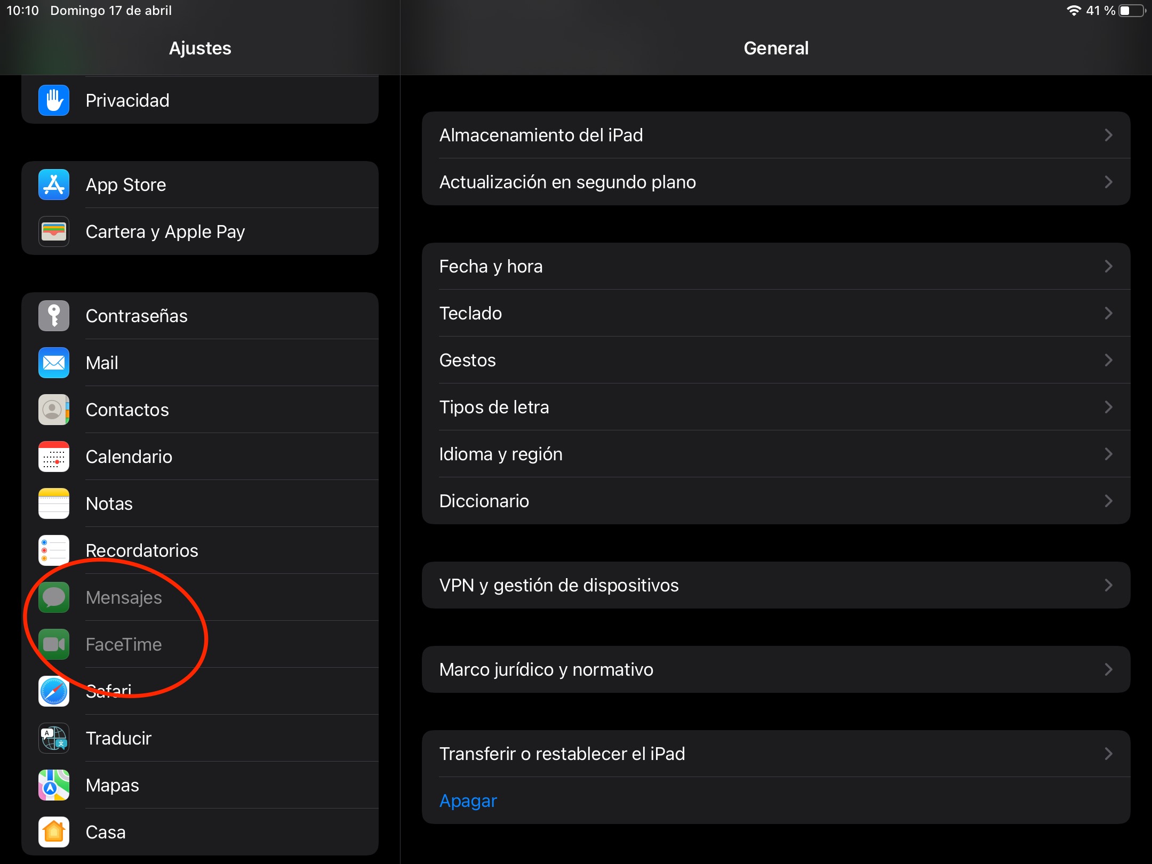
Task: Select Cartera y Apple Pay row
Action: 200,231
